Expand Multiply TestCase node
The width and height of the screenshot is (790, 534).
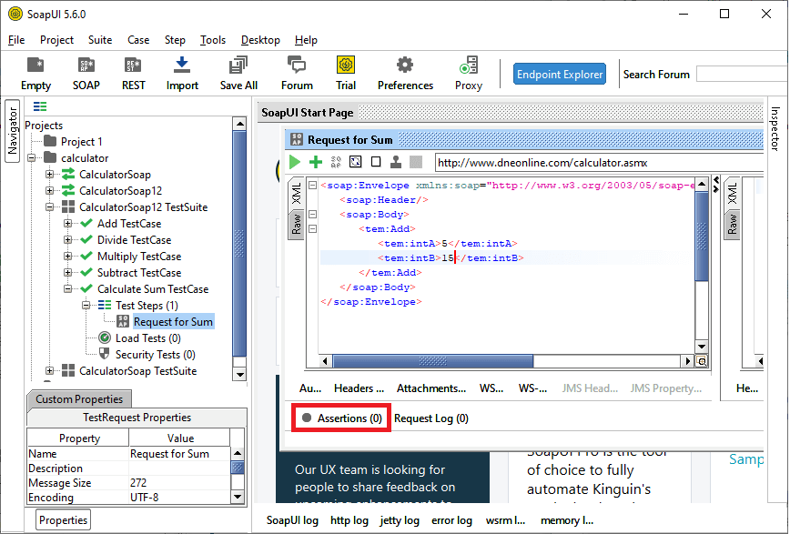(x=67, y=256)
